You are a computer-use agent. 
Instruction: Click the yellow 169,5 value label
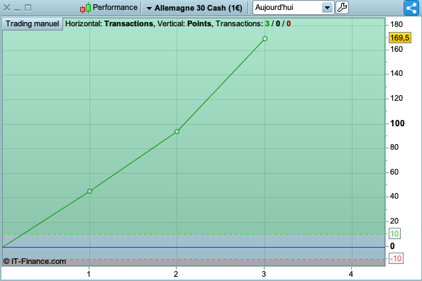[400, 38]
